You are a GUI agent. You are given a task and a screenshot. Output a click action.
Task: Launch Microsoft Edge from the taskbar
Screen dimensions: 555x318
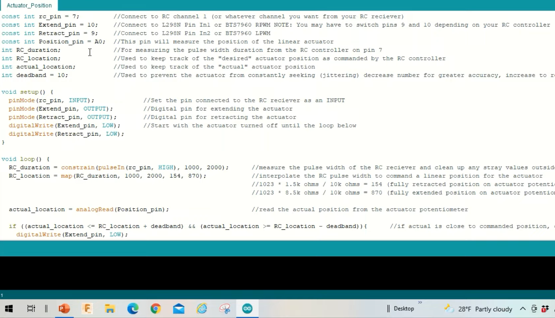tap(133, 309)
